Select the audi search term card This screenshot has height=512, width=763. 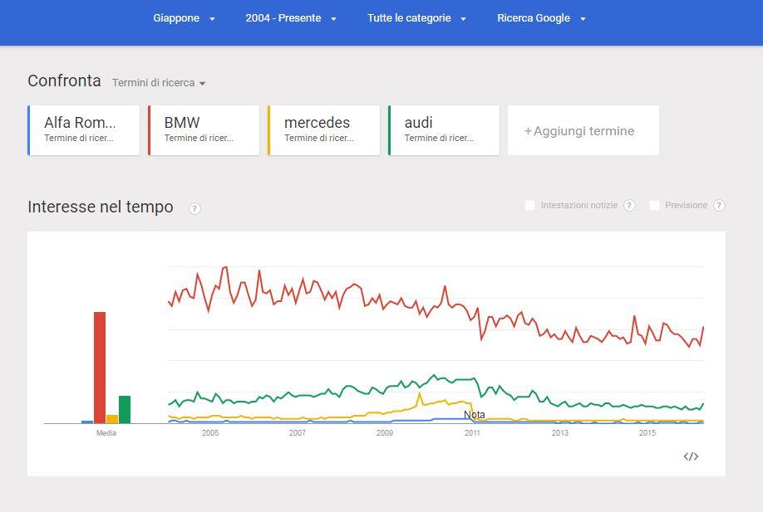pos(444,130)
